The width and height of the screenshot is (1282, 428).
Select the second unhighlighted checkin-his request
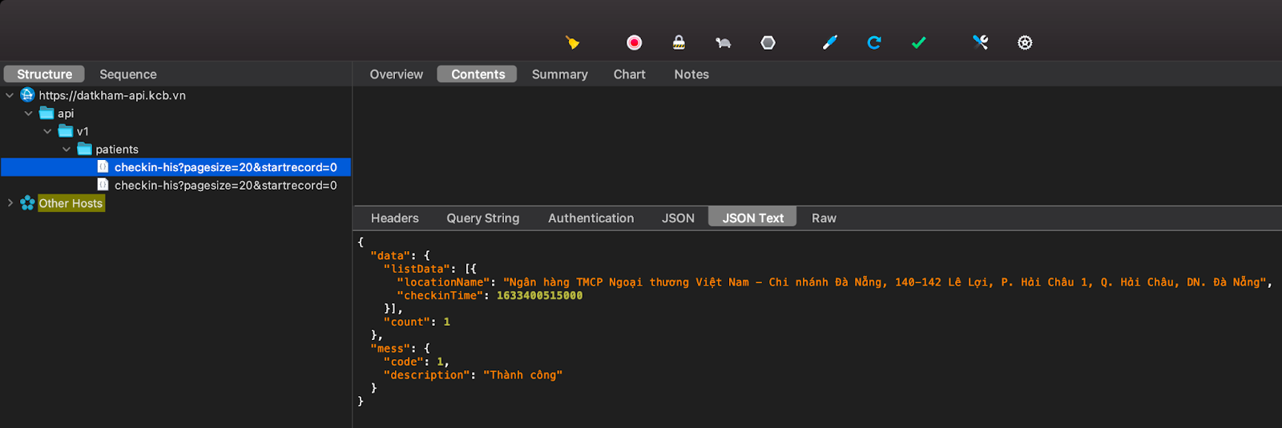click(x=225, y=185)
